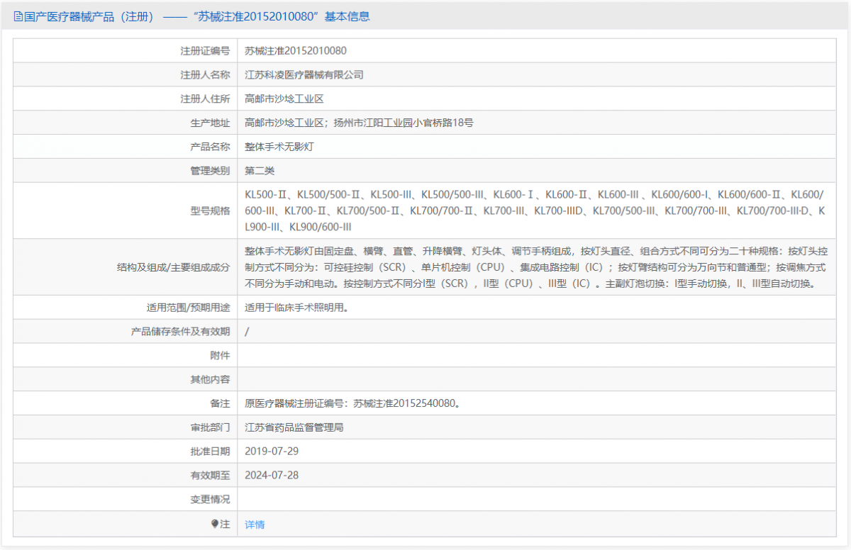
Task: Select the 注册人住所 value 高邮市沙堎工业区
Action: (284, 99)
